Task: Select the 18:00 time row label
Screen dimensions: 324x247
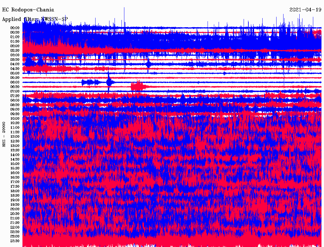Action: (15, 191)
